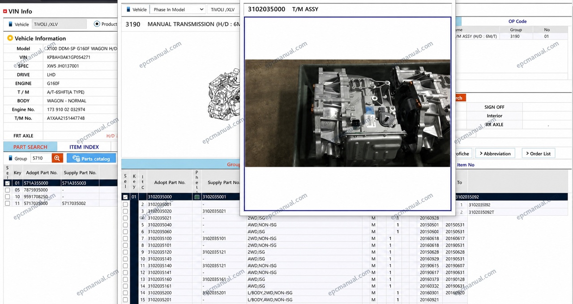Expand the Order List button
Screen dimensions: 573x304
(538, 154)
